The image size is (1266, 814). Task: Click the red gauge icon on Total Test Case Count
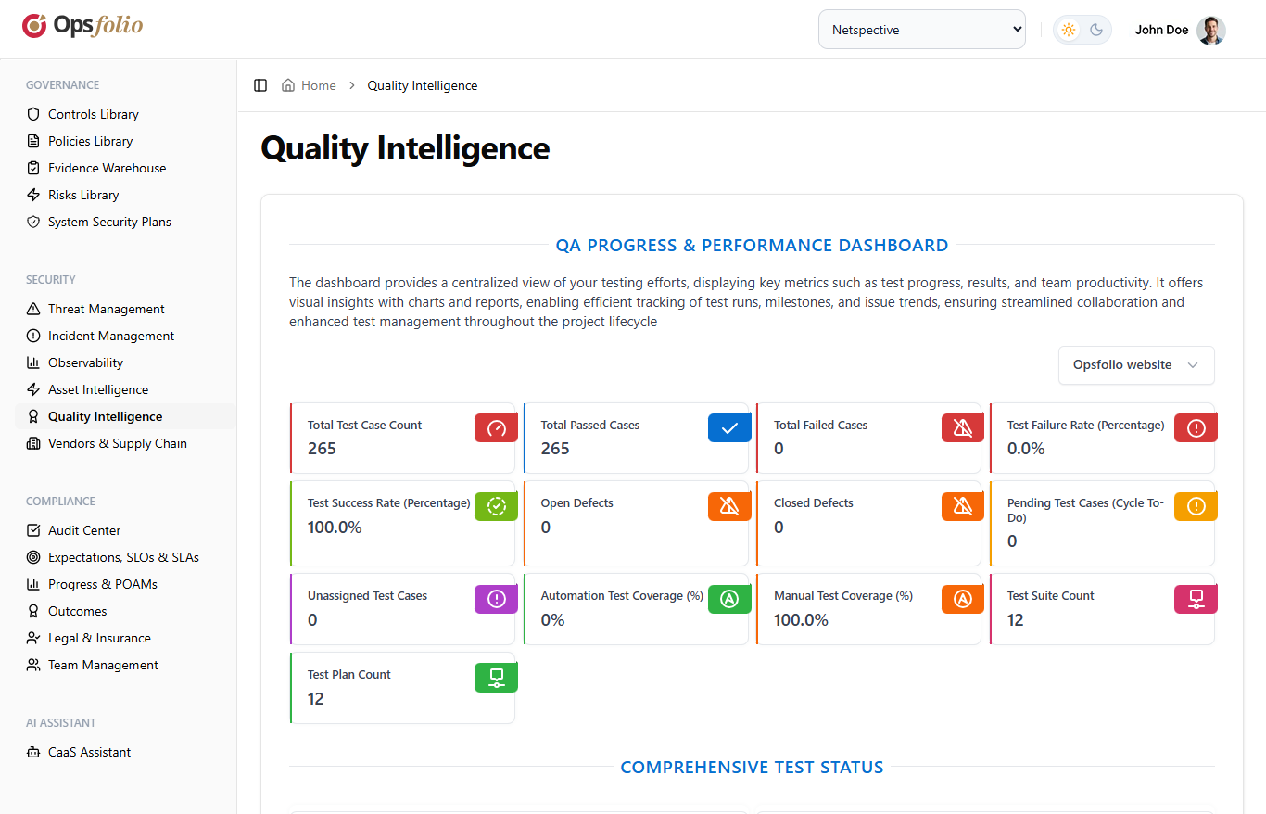pos(496,428)
